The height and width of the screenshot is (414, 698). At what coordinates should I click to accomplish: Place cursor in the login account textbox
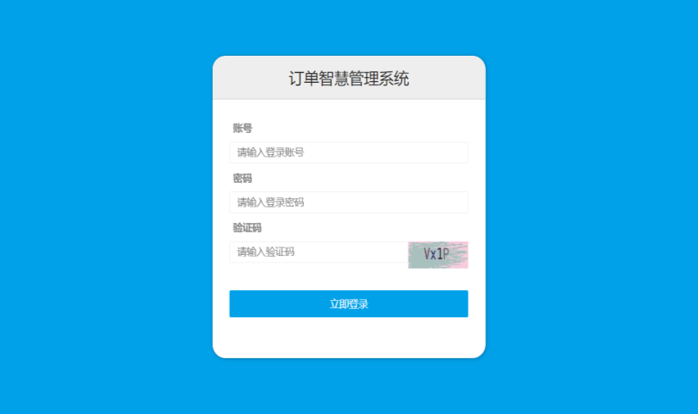348,152
